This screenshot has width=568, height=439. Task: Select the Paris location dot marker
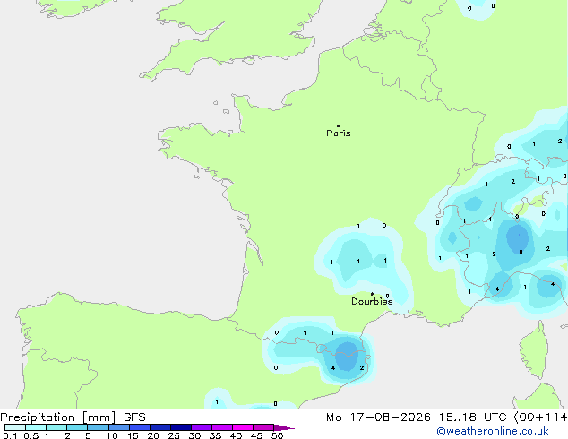[x=339, y=125]
